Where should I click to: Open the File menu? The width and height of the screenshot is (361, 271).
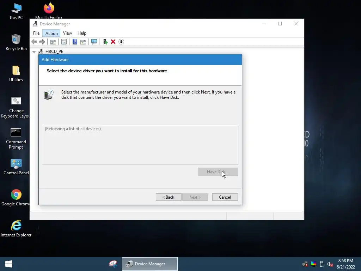pyautogui.click(x=36, y=33)
